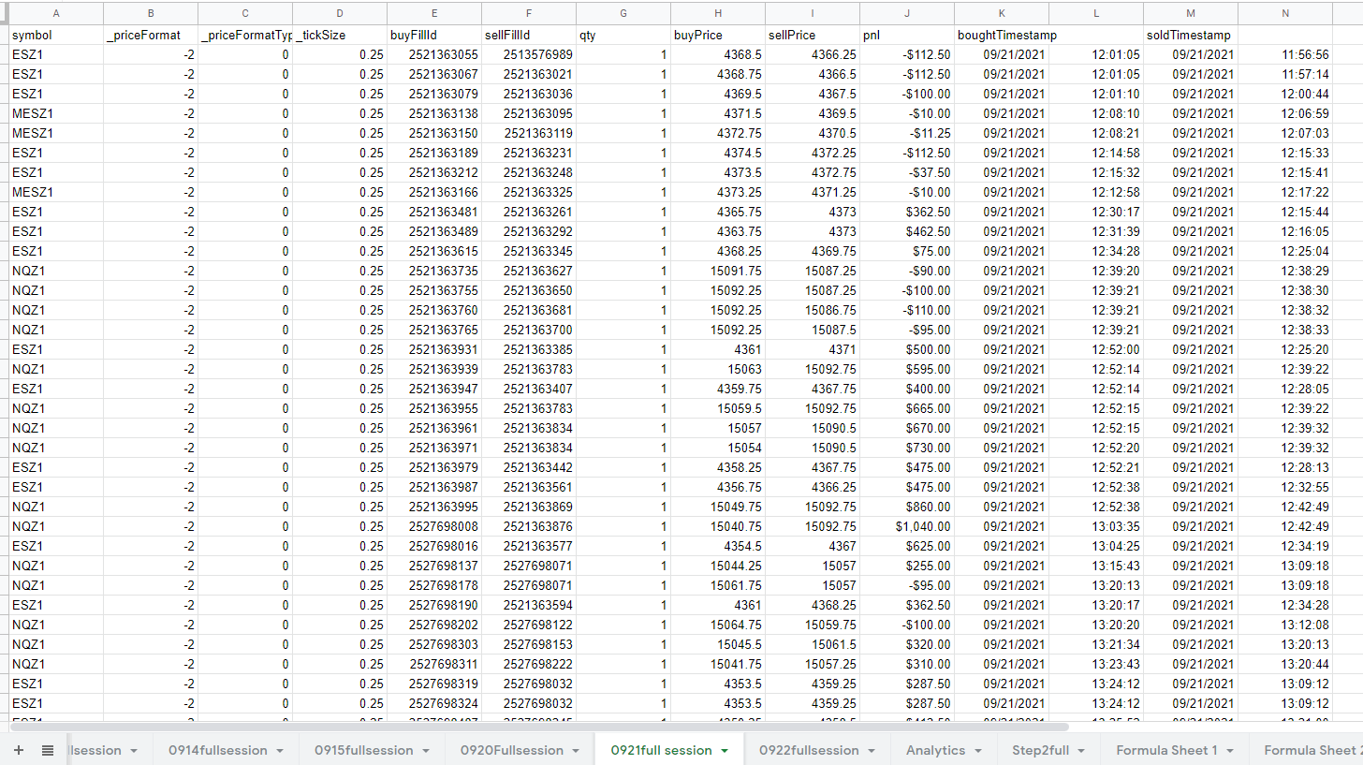Open 0914fullsession tab dropdown arrow
Viewport: 1363px width, 765px height.
(x=280, y=751)
